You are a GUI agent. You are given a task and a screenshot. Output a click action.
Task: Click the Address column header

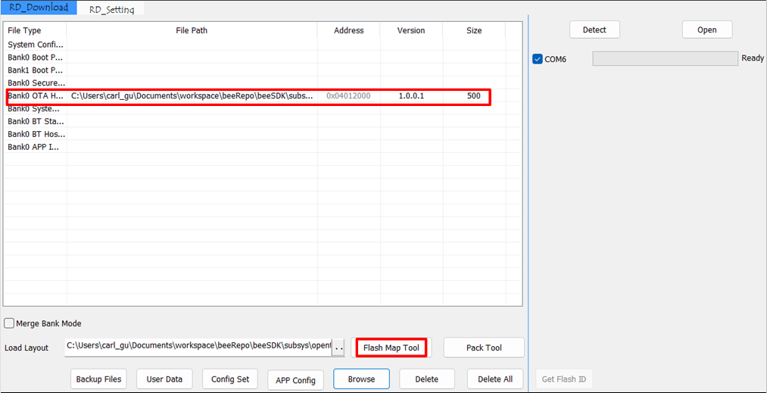(349, 30)
